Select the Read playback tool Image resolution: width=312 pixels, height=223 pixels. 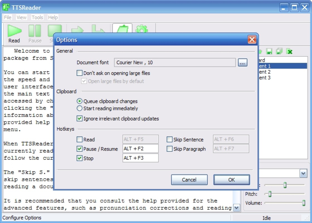[x=14, y=32]
